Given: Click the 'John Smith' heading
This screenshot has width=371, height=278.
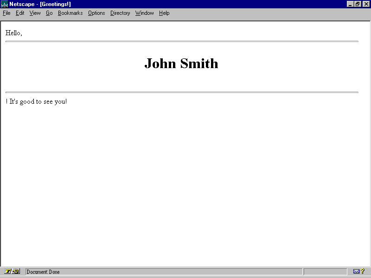Looking at the screenshot, I should click(181, 63).
